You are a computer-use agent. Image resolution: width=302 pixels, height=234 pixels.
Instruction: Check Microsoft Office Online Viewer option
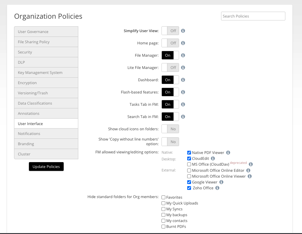pos(189,176)
